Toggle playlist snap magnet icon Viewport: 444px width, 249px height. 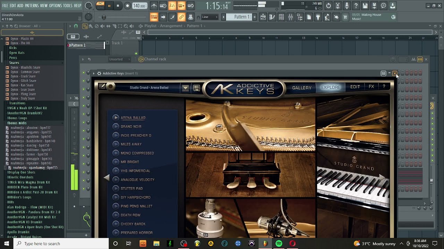pos(76,26)
